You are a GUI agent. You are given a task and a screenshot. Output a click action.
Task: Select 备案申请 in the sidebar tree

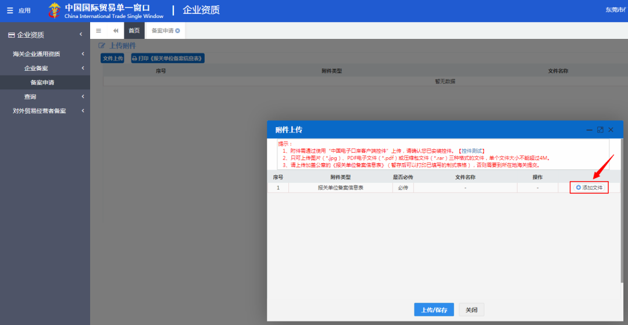(x=42, y=82)
